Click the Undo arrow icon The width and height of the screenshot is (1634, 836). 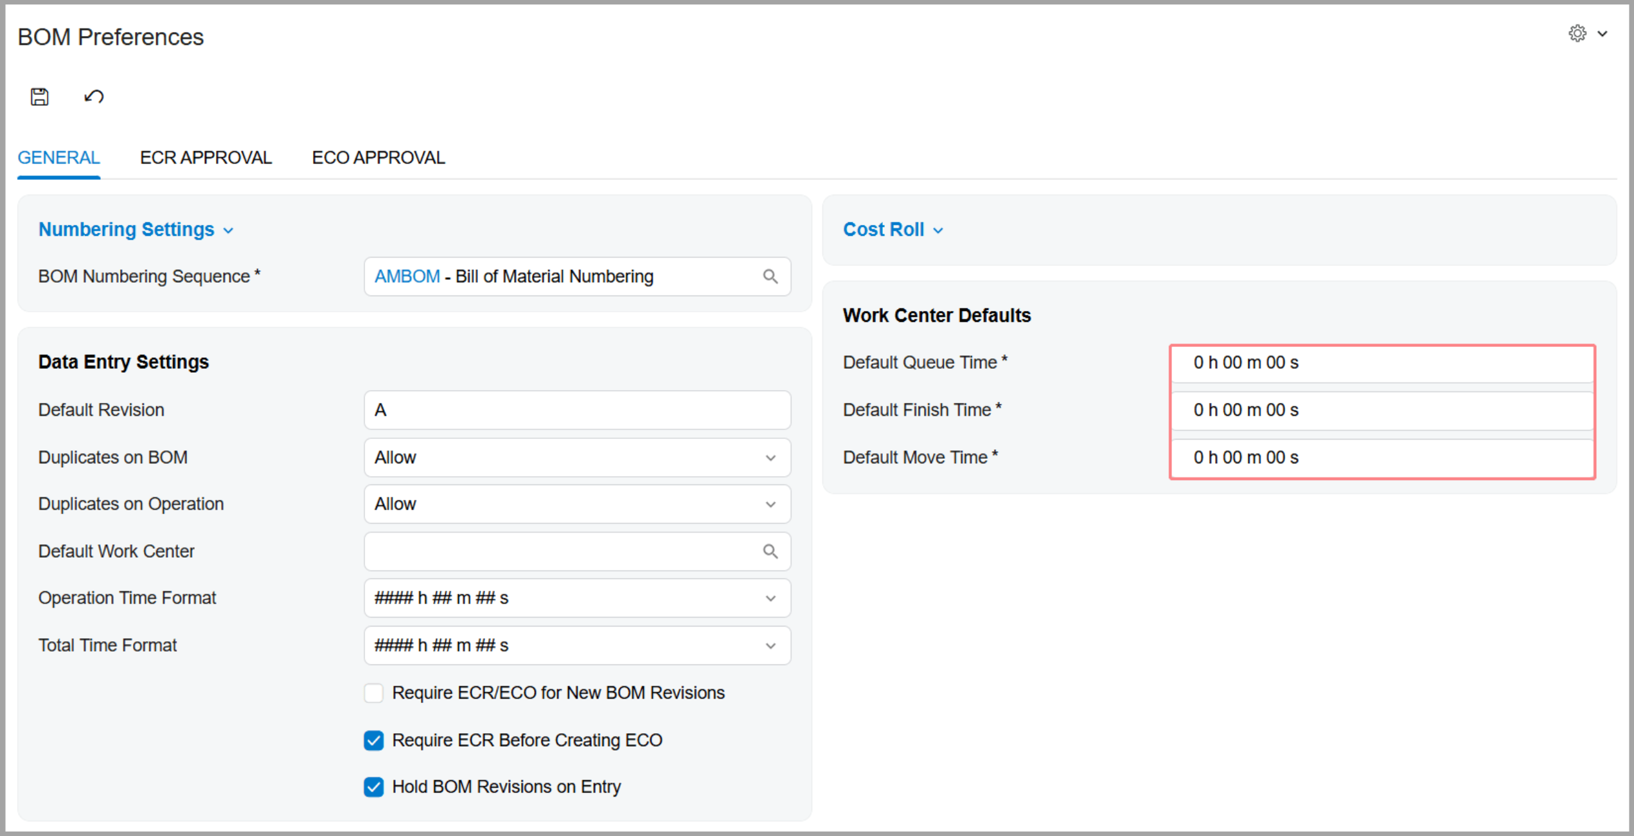pyautogui.click(x=94, y=97)
